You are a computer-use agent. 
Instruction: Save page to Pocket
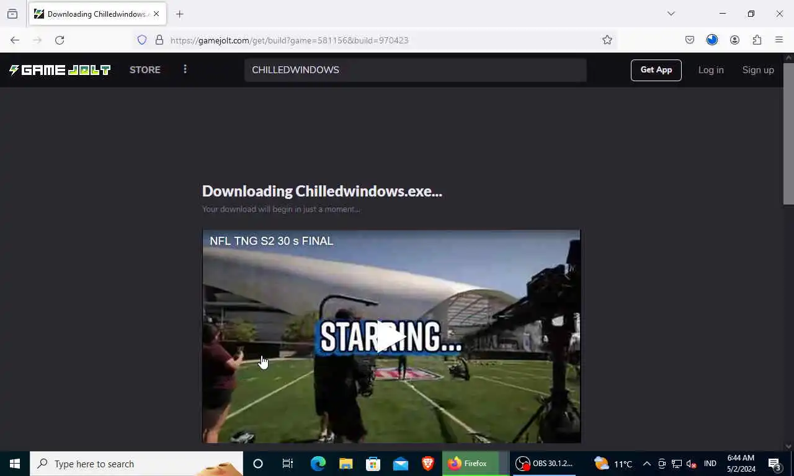tap(690, 40)
